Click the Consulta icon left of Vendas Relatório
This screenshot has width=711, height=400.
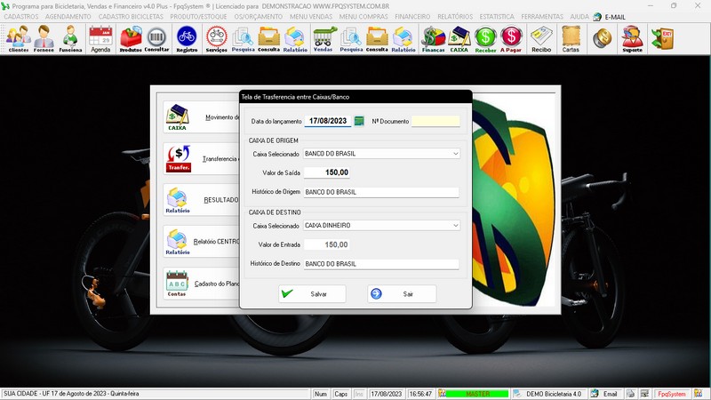269,38
